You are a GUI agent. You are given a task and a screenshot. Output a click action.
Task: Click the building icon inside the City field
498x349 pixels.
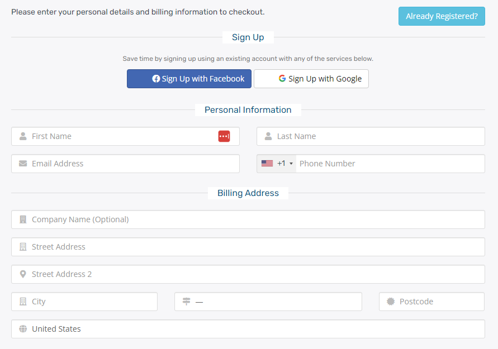coord(22,301)
